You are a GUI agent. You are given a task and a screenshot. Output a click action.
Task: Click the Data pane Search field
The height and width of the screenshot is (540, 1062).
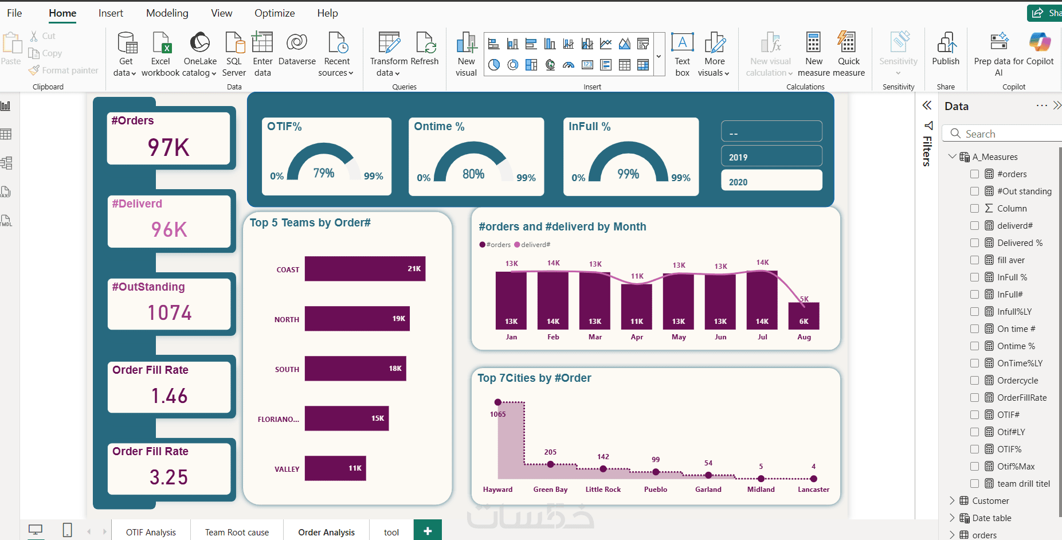point(1003,134)
